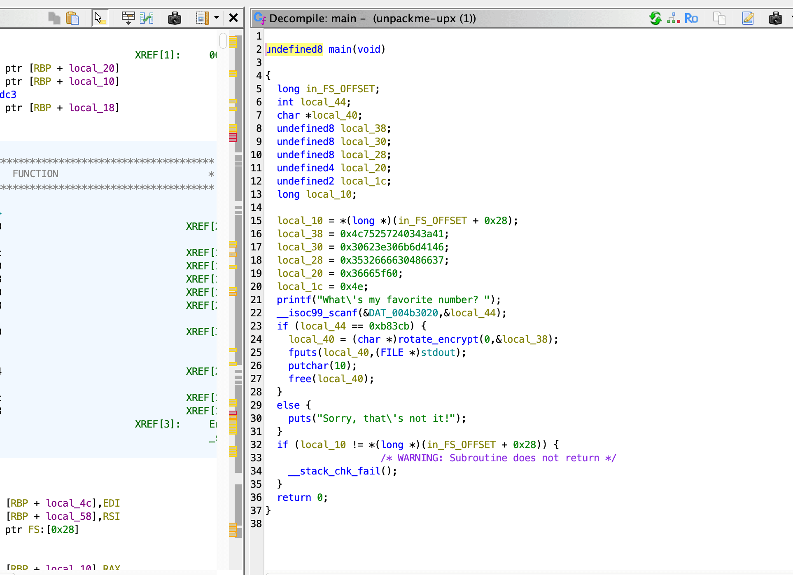Viewport: 793px width, 575px height.
Task: Click the red marker in overview margin
Action: point(233,137)
